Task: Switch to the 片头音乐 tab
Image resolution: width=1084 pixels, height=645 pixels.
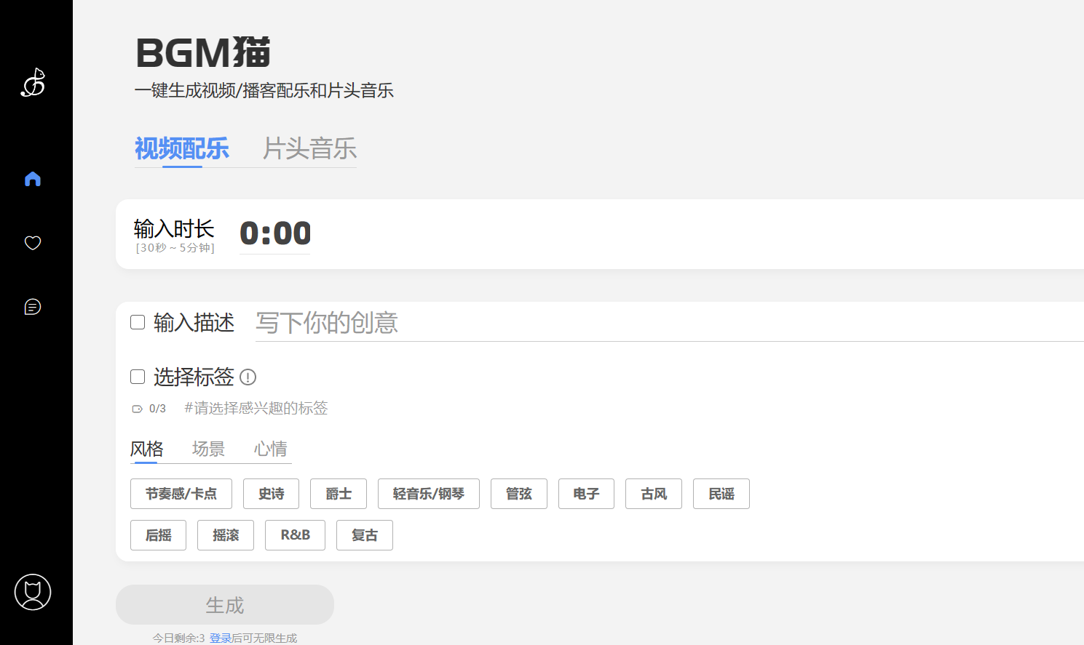Action: click(309, 149)
